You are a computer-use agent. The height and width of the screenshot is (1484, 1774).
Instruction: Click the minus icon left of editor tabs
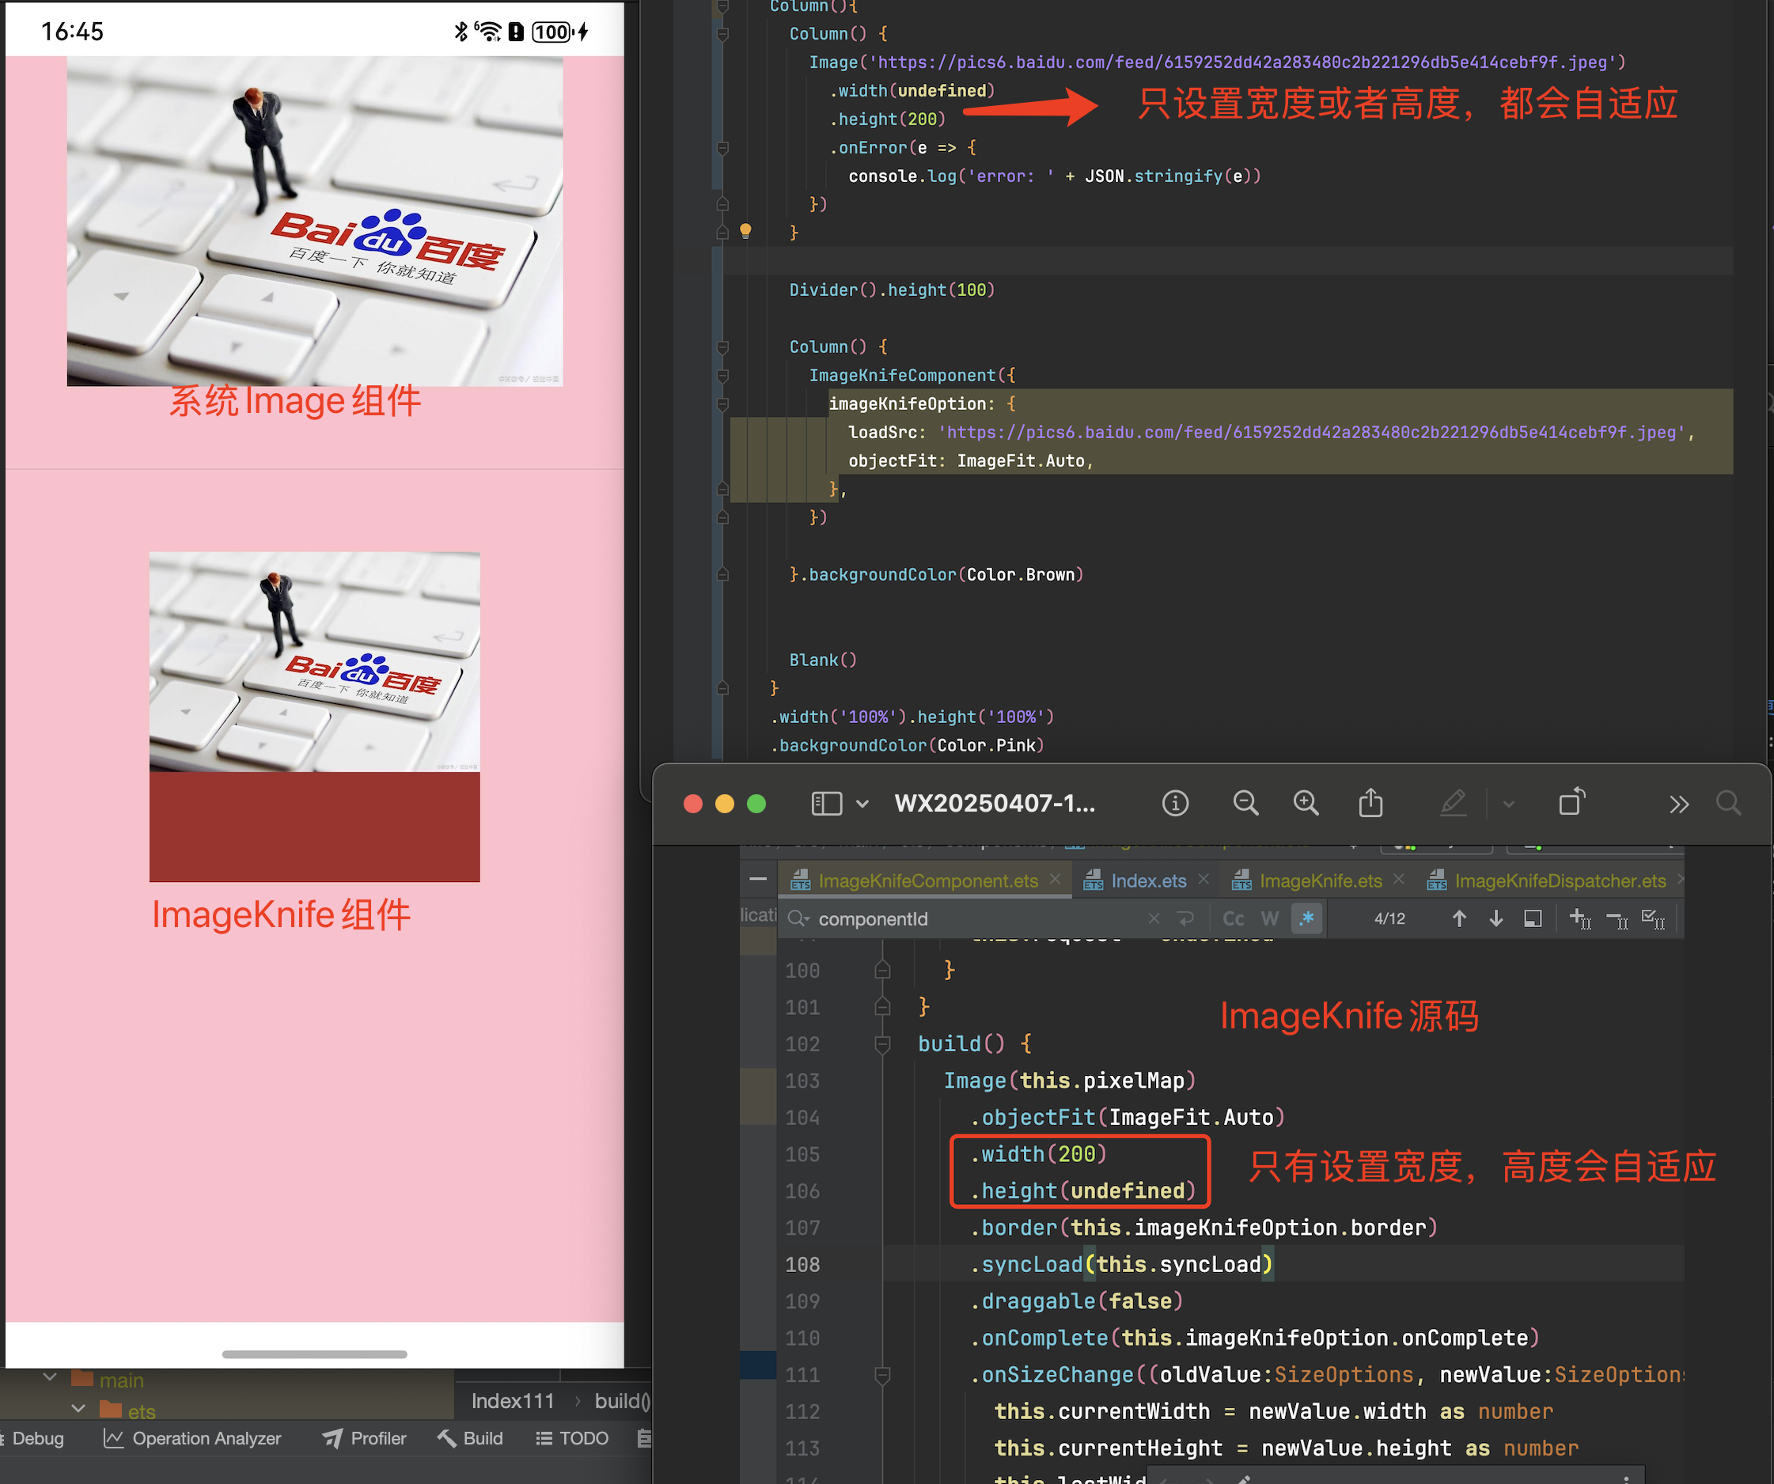pos(758,880)
